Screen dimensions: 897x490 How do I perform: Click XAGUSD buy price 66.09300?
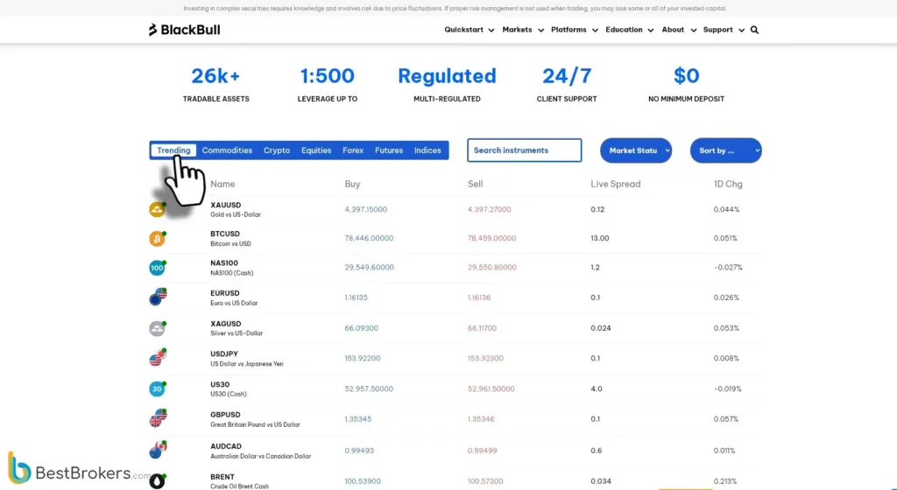point(361,328)
